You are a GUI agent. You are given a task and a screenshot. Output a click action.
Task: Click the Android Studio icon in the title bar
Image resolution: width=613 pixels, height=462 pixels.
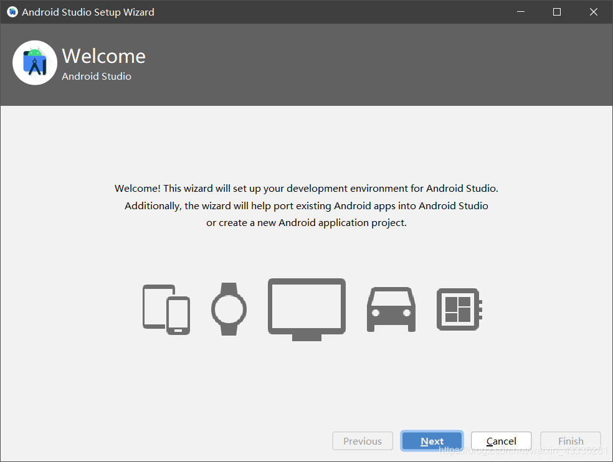pos(12,11)
